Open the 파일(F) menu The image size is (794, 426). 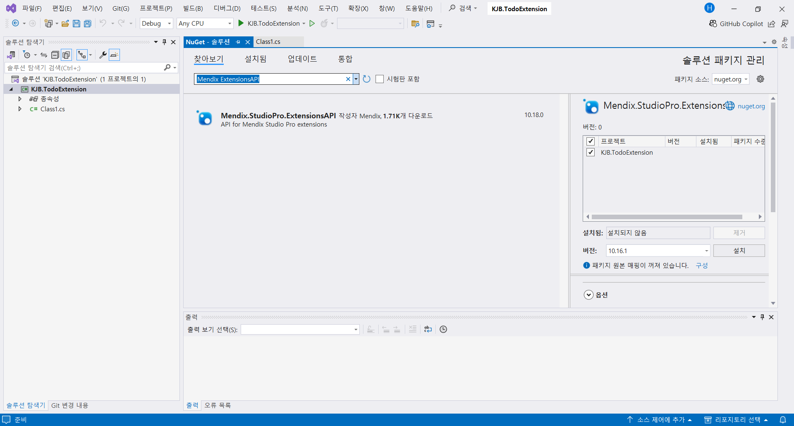click(32, 8)
